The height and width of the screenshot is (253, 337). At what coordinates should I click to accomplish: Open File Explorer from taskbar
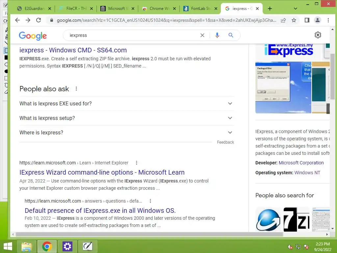point(27,246)
